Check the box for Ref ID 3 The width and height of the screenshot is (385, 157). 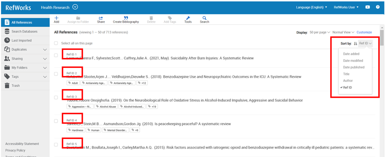(x=56, y=97)
